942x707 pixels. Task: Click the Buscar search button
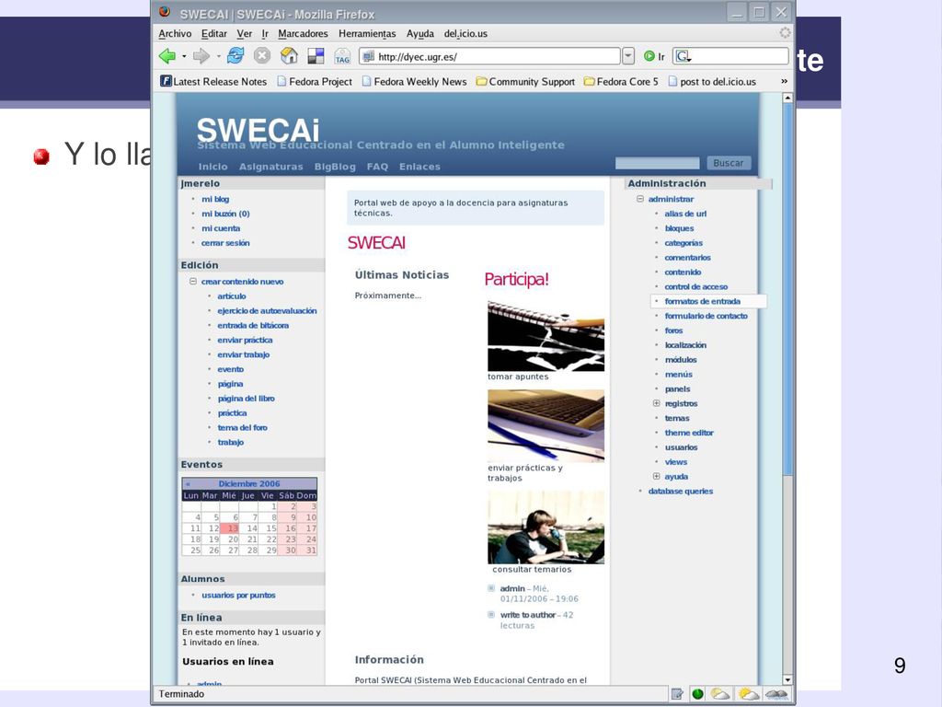(729, 163)
